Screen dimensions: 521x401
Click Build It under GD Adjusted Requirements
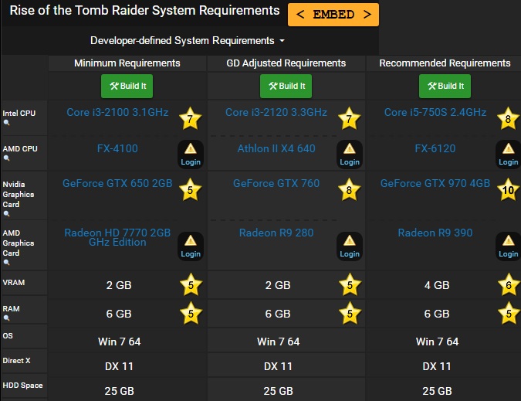point(286,86)
